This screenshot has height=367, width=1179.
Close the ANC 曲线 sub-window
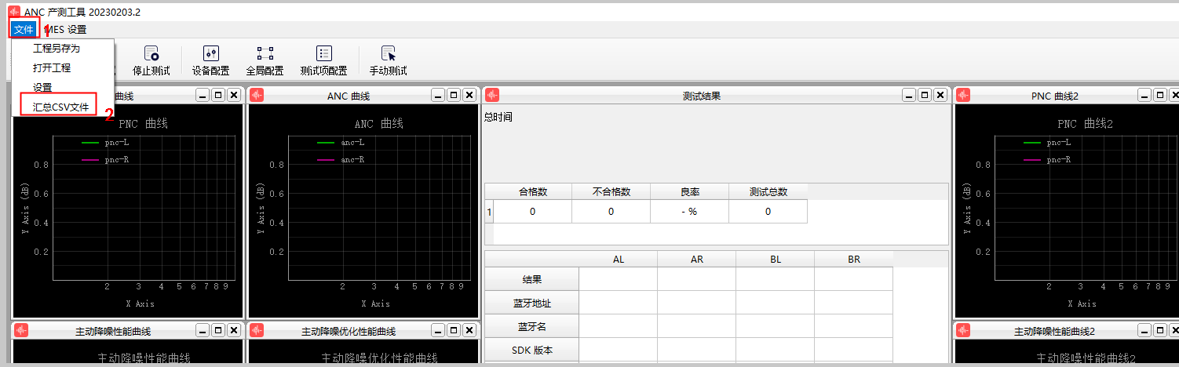[469, 95]
